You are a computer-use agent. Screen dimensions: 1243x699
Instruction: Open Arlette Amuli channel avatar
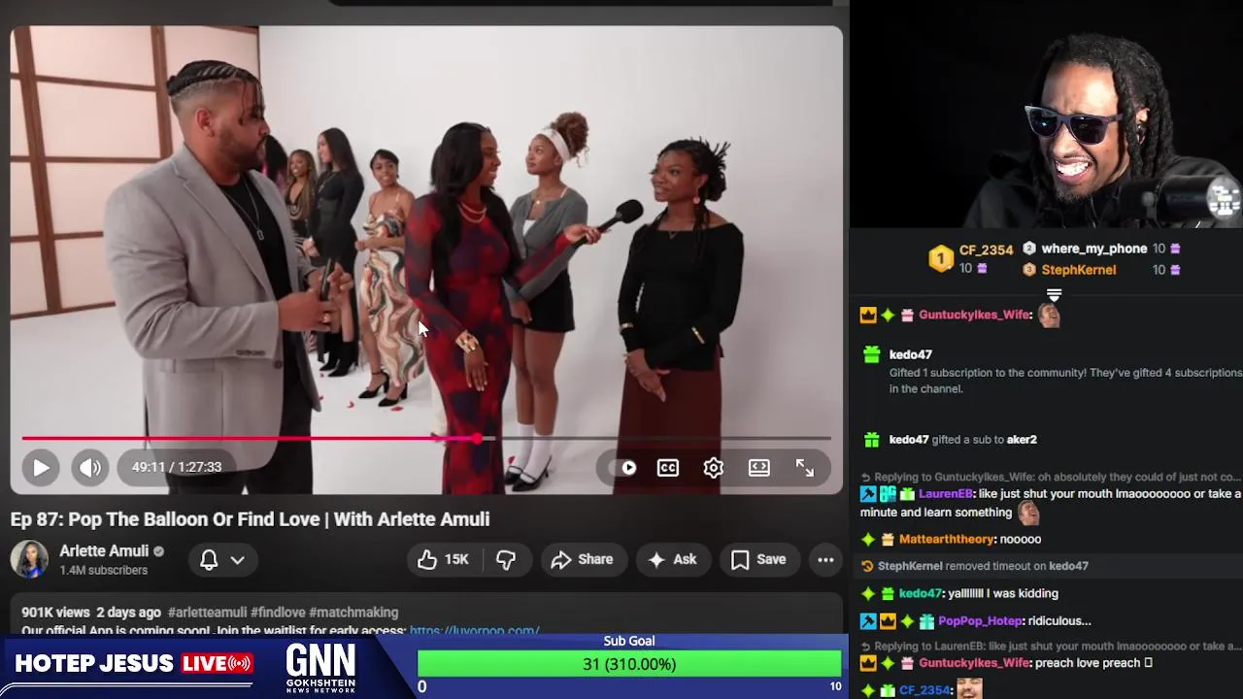29,559
